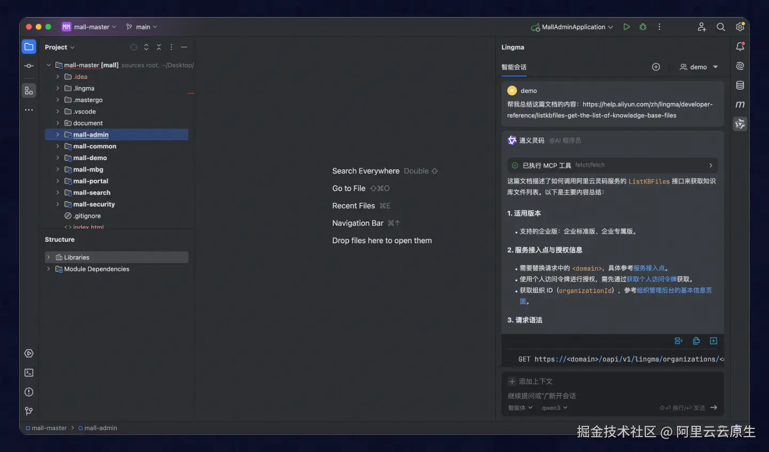This screenshot has width=769, height=452.
Task: Open the Project tool window folder icon
Action: pos(29,47)
